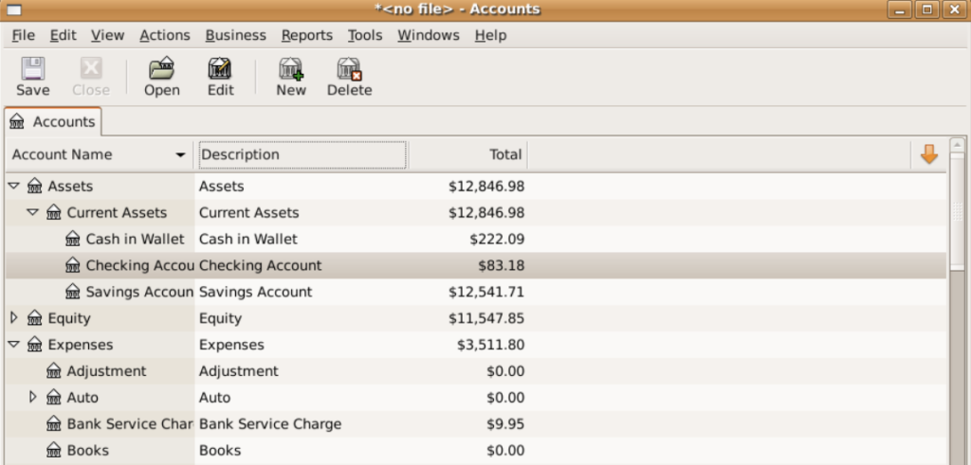The image size is (971, 465).
Task: Expand the Auto expense account
Action: (32, 398)
